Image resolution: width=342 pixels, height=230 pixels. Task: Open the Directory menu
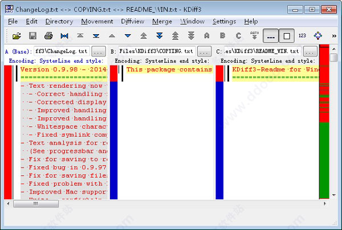pyautogui.click(x=59, y=21)
